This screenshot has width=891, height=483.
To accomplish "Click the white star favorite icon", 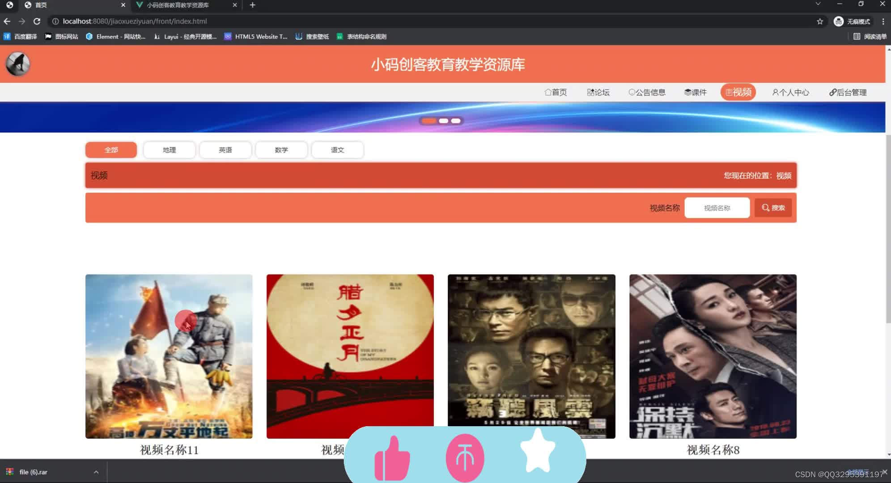I will coord(538,451).
